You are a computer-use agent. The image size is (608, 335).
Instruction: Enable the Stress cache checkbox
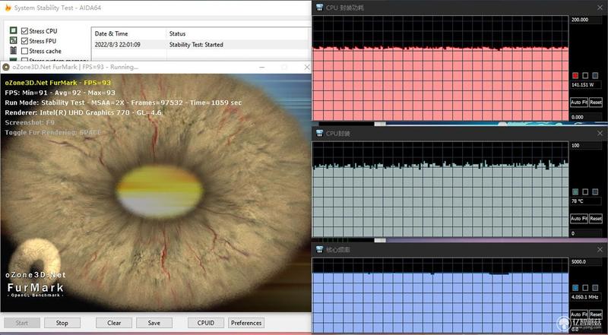point(24,51)
